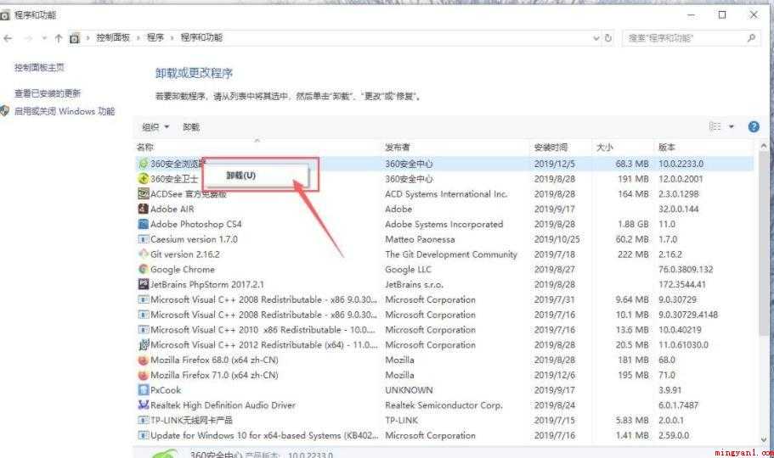Click the 2019/10/25 install date
Viewport: 774px width, 458px height.
556,239
